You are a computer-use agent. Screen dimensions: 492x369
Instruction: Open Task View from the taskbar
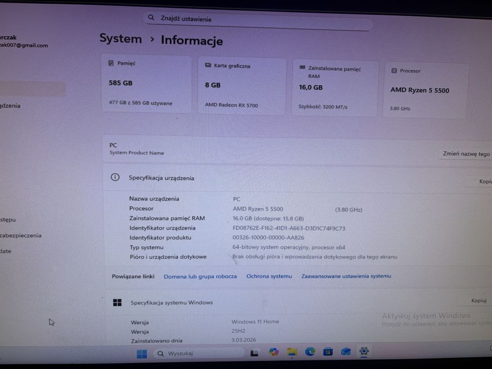click(x=254, y=353)
